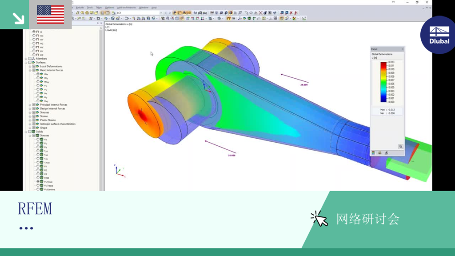455x256 pixels.
Task: Click the pin icon of navigator pane
Action: (98, 23)
